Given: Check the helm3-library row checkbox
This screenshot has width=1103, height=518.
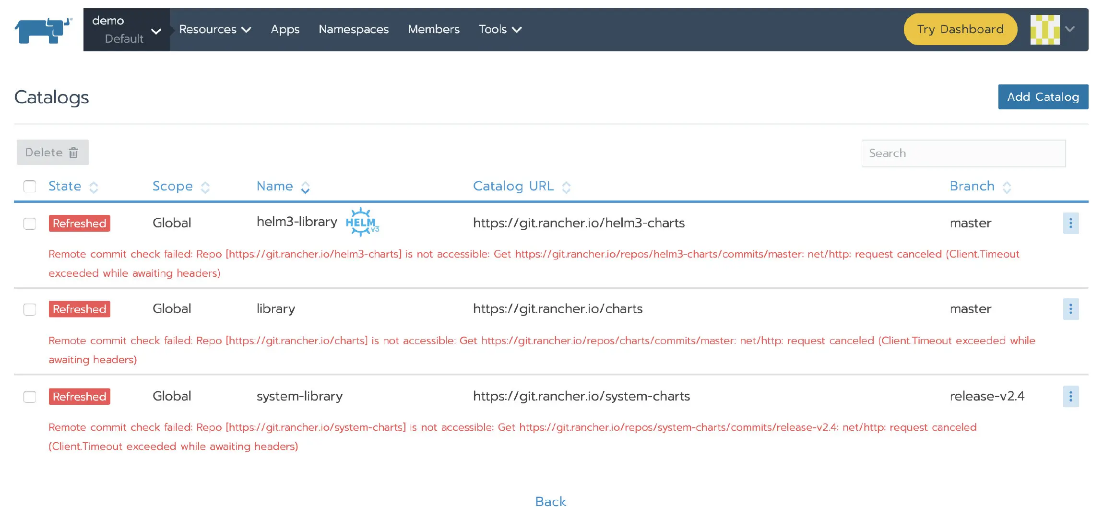Looking at the screenshot, I should click(x=30, y=224).
